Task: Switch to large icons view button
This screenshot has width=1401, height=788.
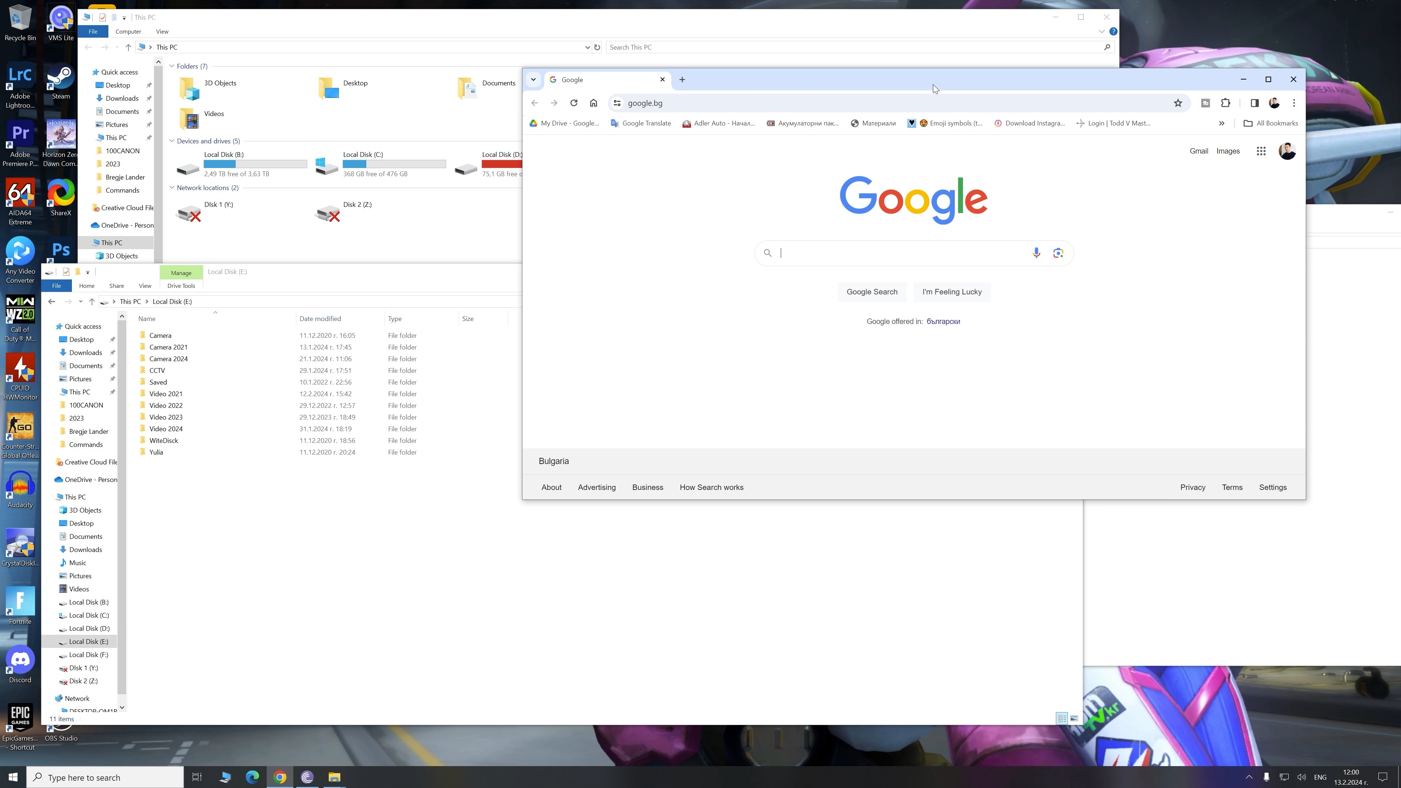Action: coord(1074,719)
